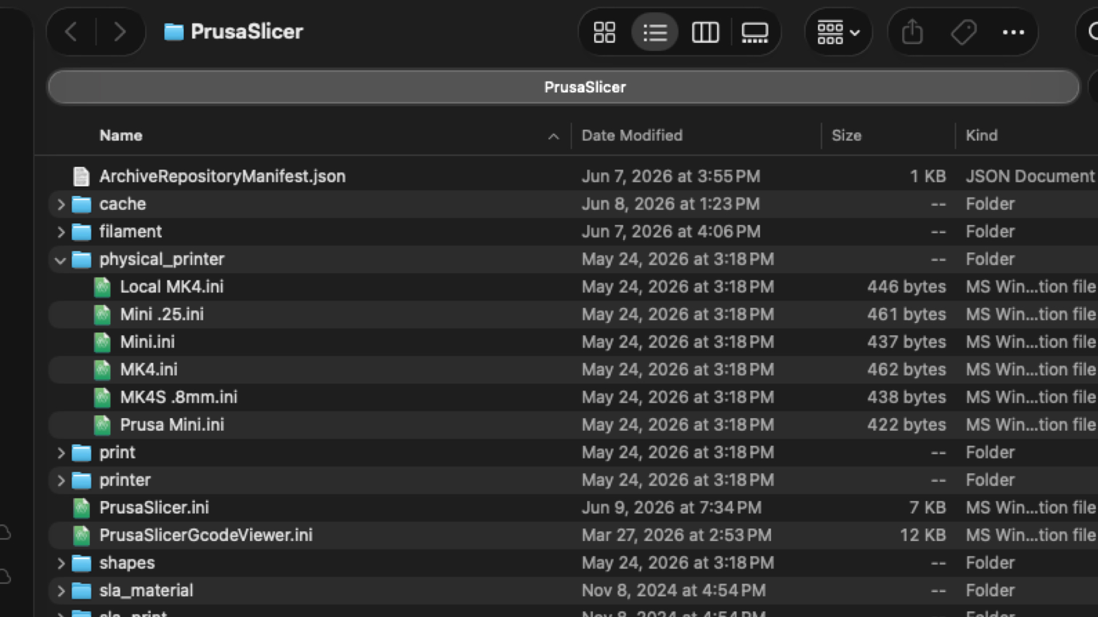This screenshot has height=617, width=1098.
Task: Select the PrusaSlicer.ini file name
Action: click(x=154, y=507)
